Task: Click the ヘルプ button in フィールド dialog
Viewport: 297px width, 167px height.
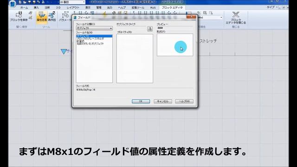Action: tap(184, 101)
